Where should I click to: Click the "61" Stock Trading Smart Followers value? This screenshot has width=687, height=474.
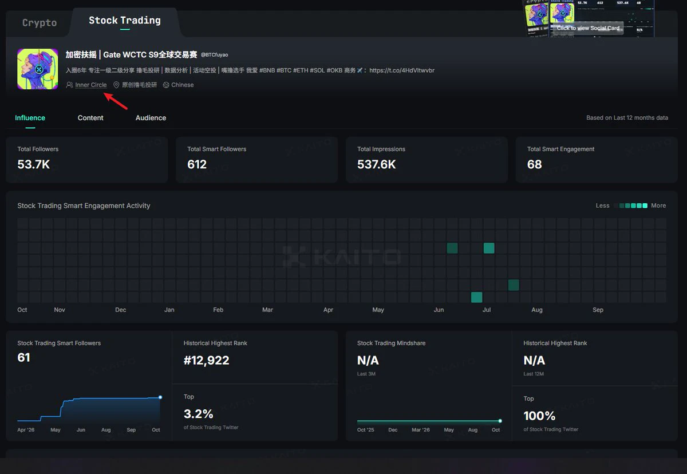[x=23, y=358]
